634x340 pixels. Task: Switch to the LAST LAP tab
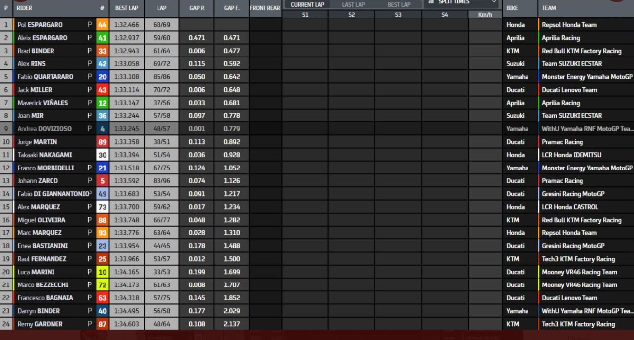(353, 4)
